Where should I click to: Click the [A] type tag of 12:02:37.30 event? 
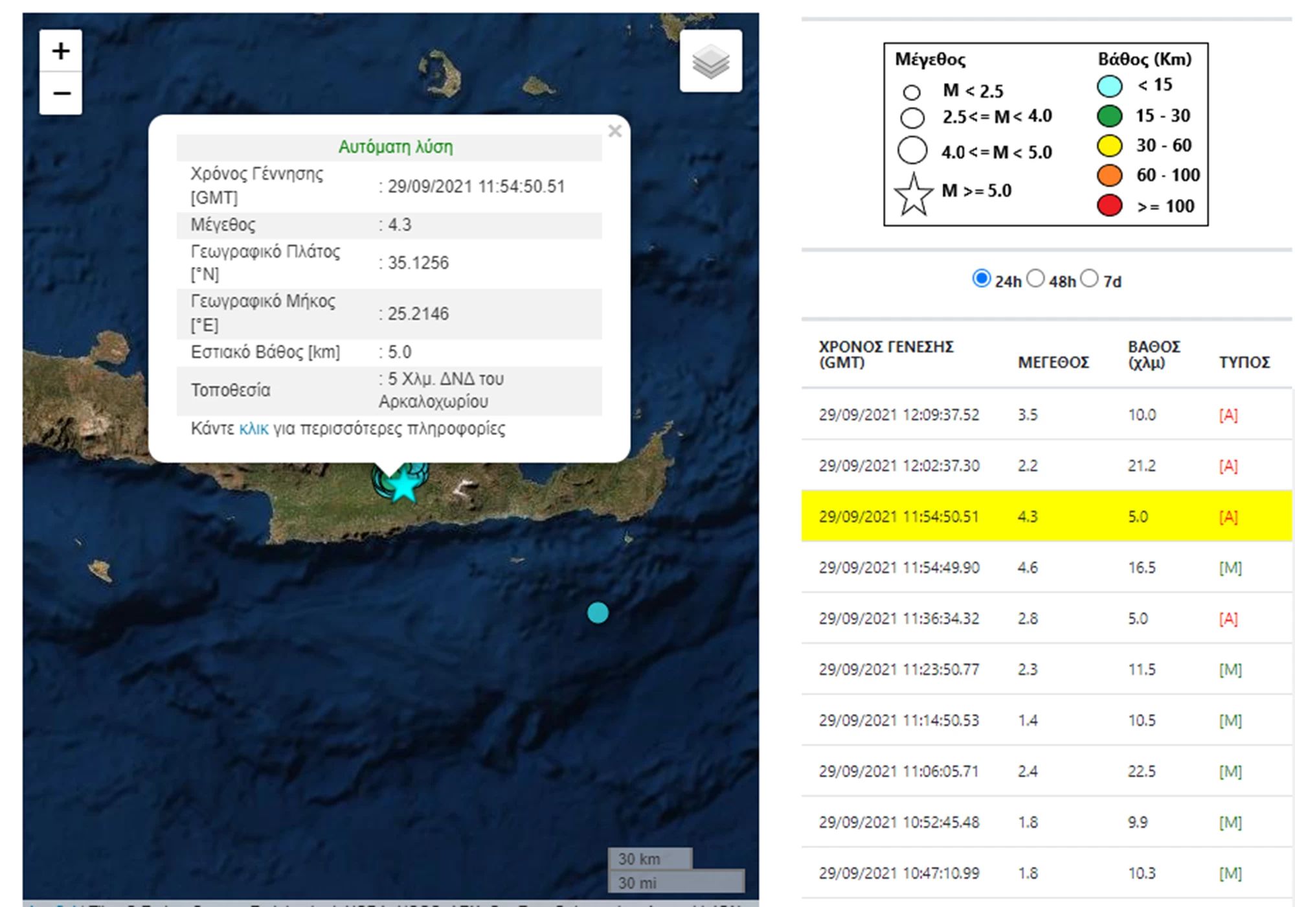[1228, 466]
